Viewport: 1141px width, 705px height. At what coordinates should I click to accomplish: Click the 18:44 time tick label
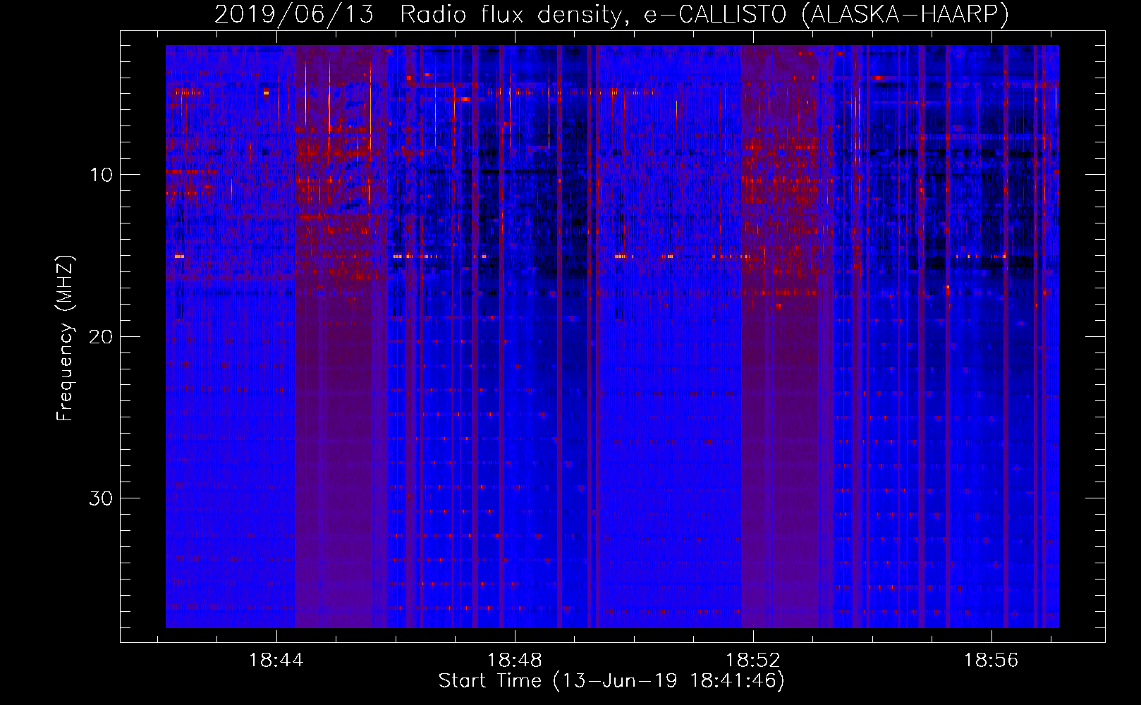(x=276, y=661)
